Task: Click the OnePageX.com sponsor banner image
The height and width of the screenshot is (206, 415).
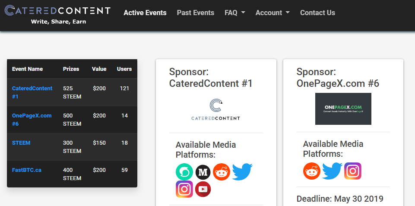Action: coord(343,109)
